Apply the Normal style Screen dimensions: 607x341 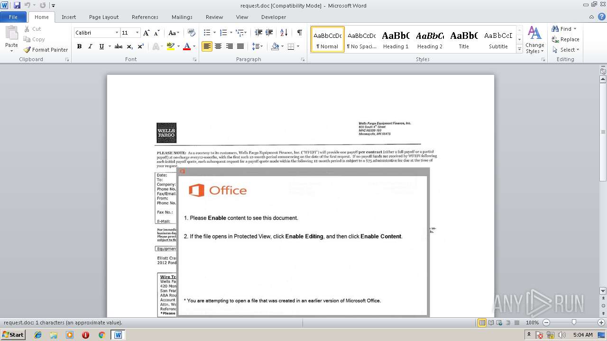point(328,39)
